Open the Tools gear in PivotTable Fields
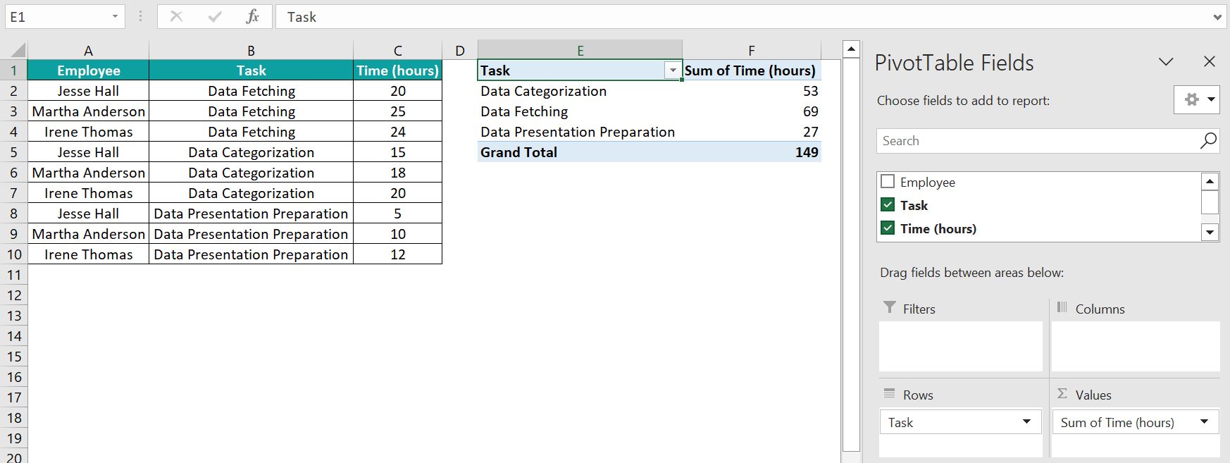Screen dimensions: 1230x463 coord(1197,99)
